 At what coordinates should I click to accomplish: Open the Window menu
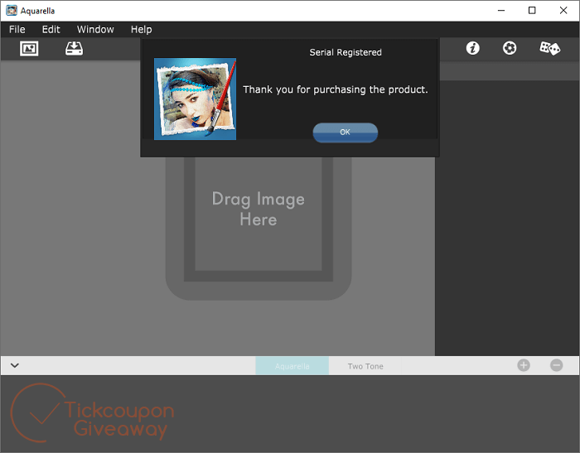click(x=95, y=30)
